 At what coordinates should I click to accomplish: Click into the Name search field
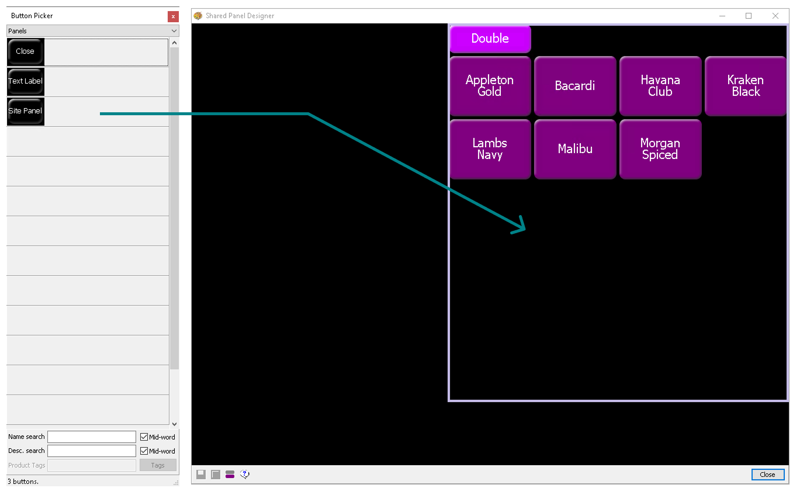(x=92, y=437)
